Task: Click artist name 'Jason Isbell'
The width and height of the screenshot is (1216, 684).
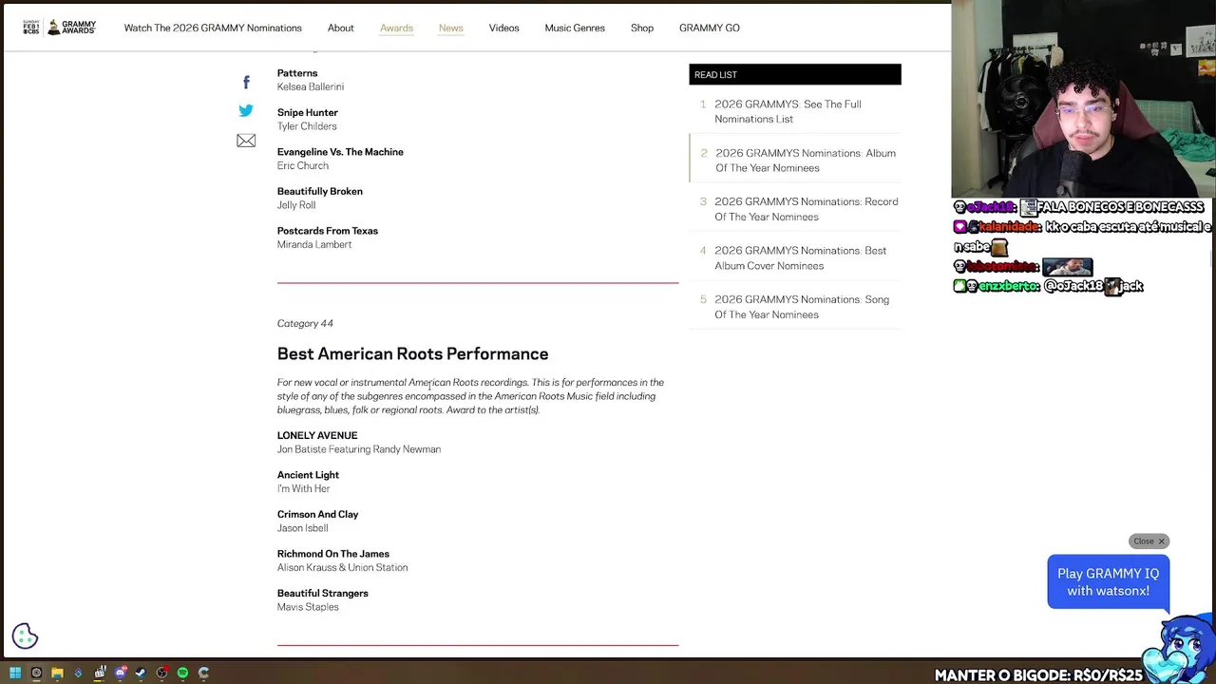Action: pos(302,528)
